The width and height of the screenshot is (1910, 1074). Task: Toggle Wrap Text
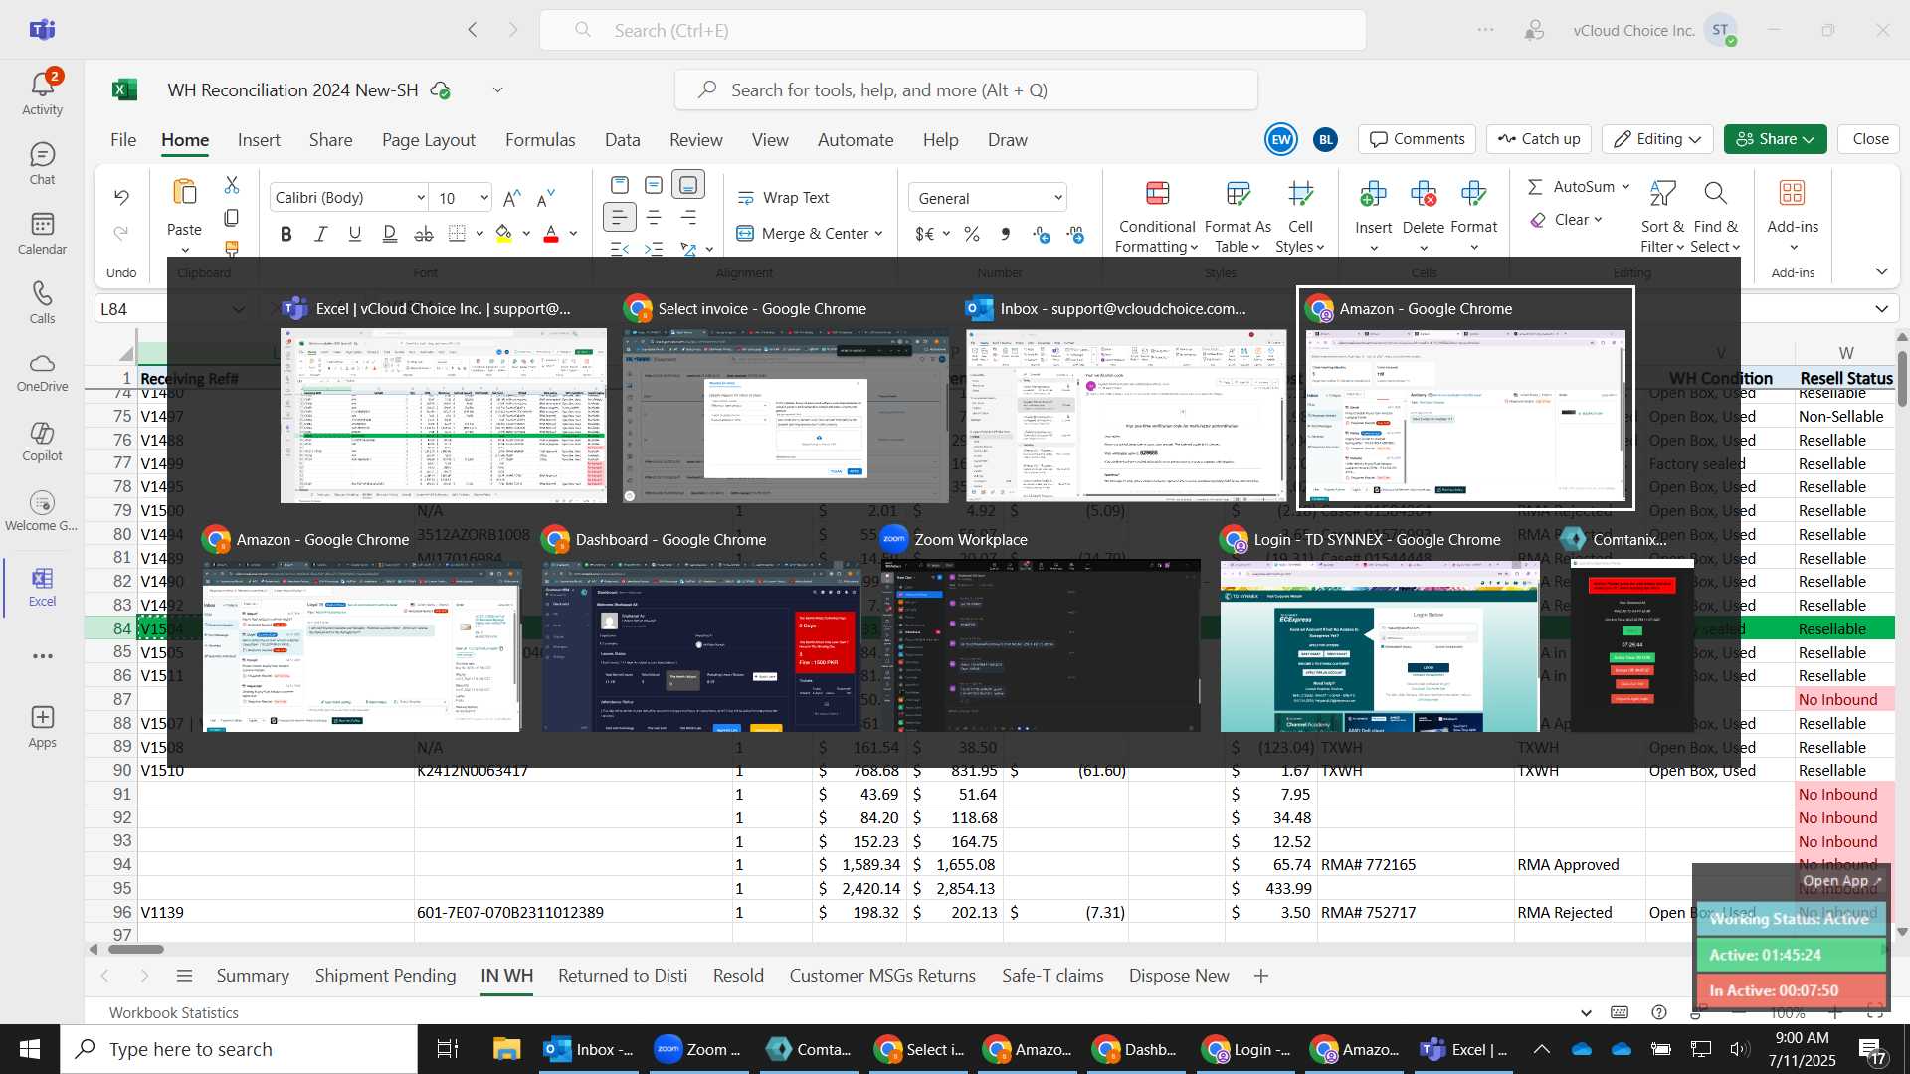coord(784,198)
